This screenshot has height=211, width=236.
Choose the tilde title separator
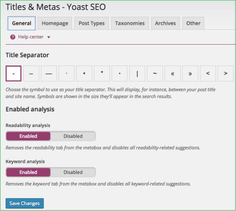click(155, 74)
